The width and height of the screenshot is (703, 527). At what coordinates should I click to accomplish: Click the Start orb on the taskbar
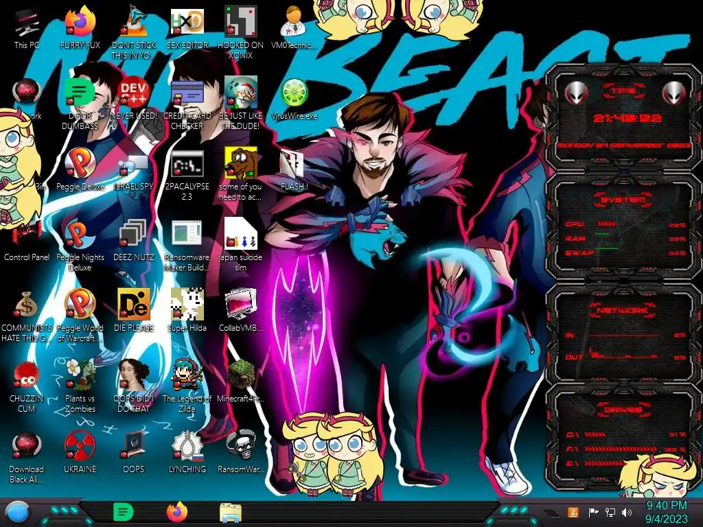pos(18,513)
